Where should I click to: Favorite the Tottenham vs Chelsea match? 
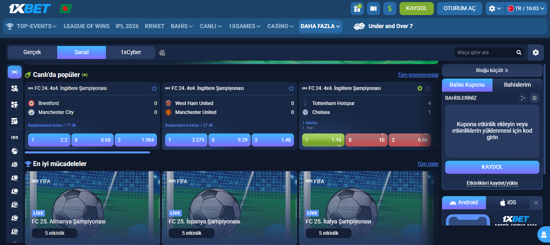(x=428, y=88)
